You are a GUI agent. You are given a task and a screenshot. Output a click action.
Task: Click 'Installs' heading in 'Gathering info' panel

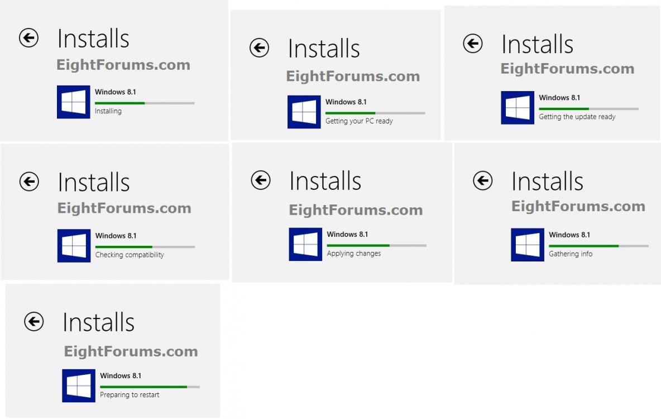click(547, 182)
